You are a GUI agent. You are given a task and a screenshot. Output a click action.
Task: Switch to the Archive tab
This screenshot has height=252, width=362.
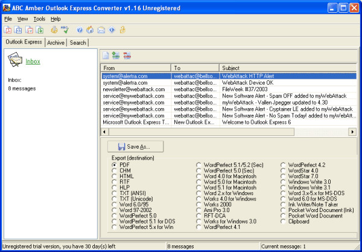click(x=56, y=43)
